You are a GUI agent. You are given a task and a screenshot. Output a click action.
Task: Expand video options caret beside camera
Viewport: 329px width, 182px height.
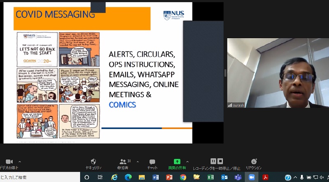point(20,161)
